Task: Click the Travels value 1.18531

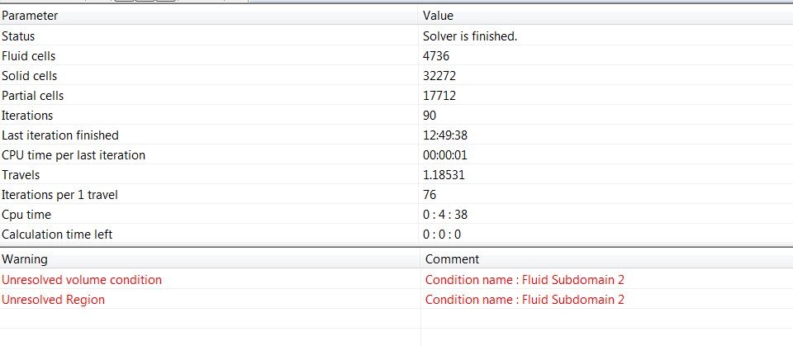Action: pyautogui.click(x=444, y=175)
